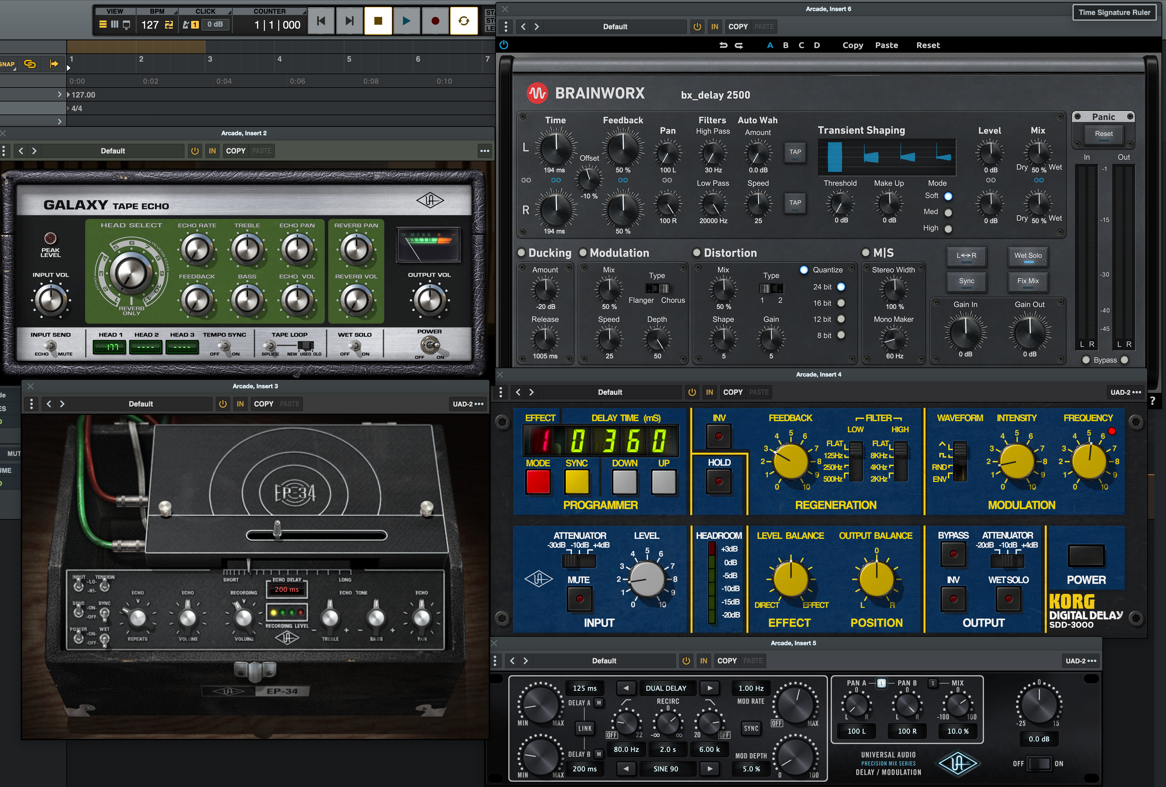Click the bx_delay undo arrow icon
Viewport: 1166px width, 787px height.
pos(723,45)
